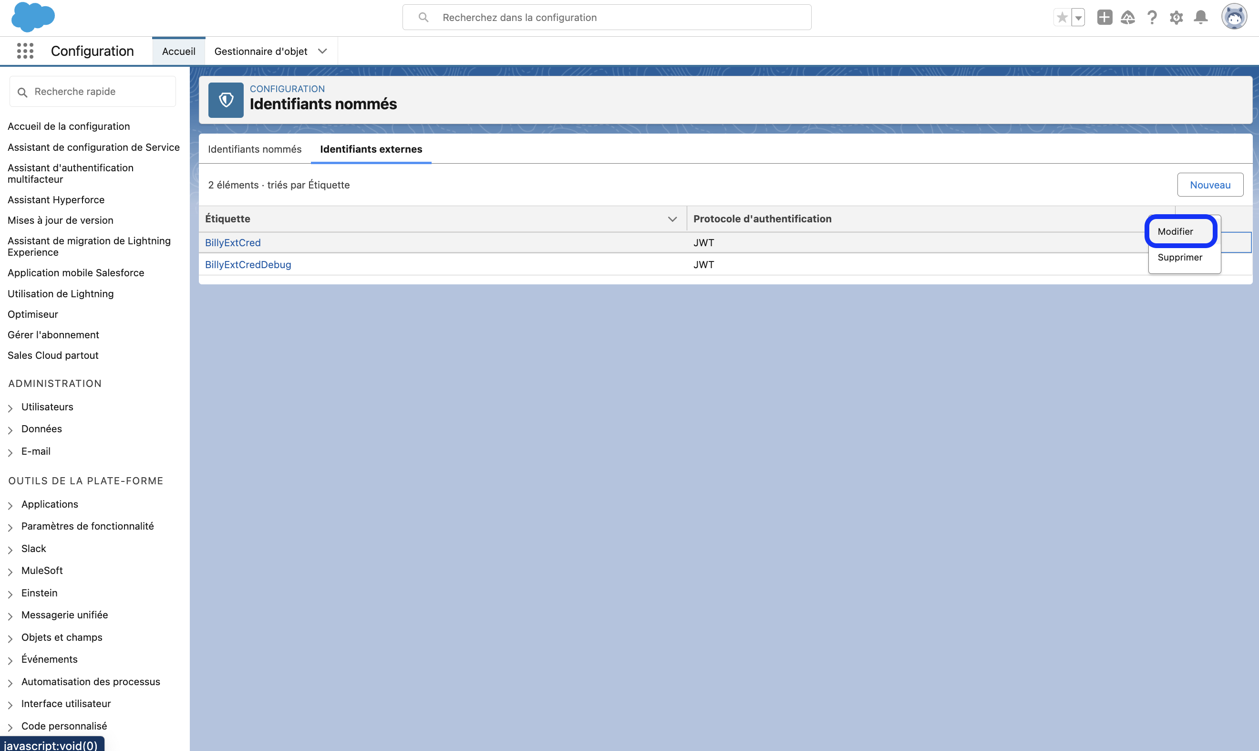The image size is (1259, 751).
Task: Open Assistant de migration de Lightning Experience
Action: (x=89, y=247)
